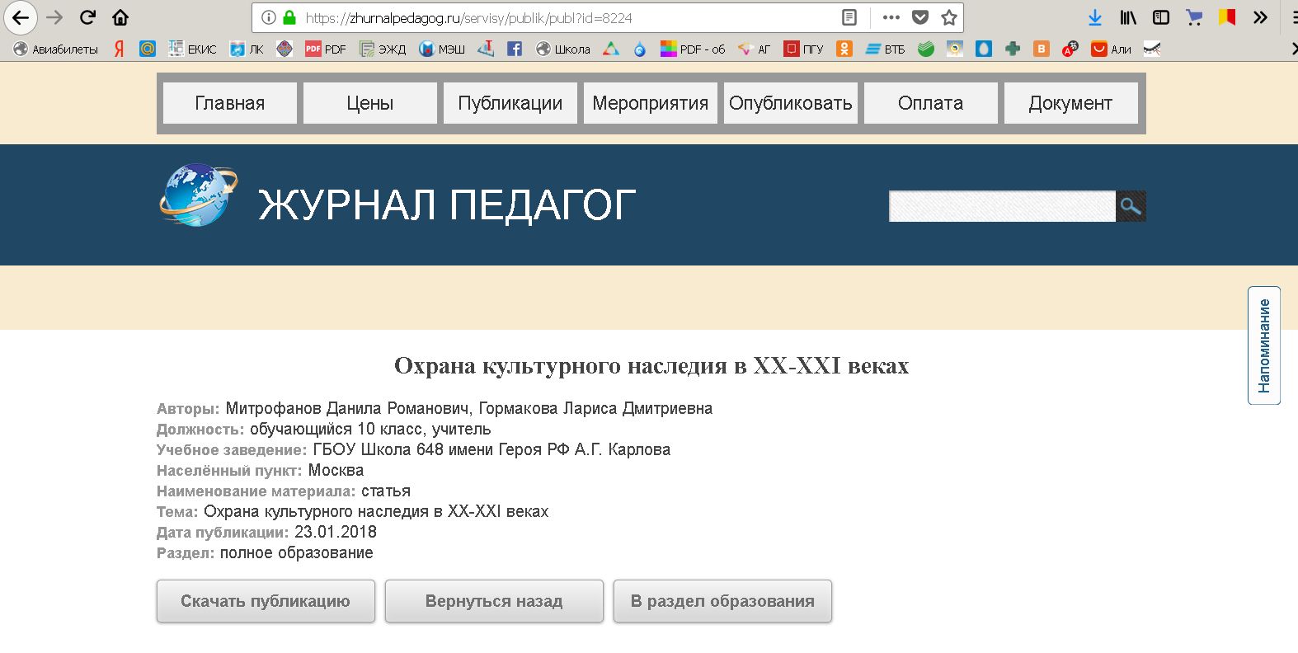The height and width of the screenshot is (653, 1298).
Task: Show site information in address bar
Action: 268,17
